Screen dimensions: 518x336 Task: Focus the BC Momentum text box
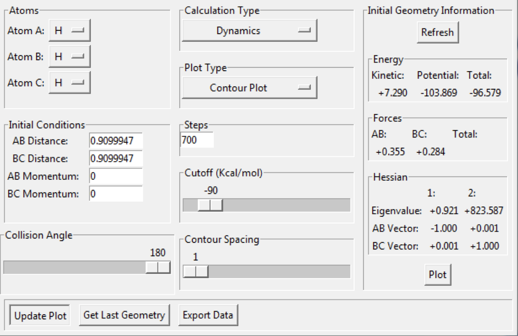coord(115,194)
